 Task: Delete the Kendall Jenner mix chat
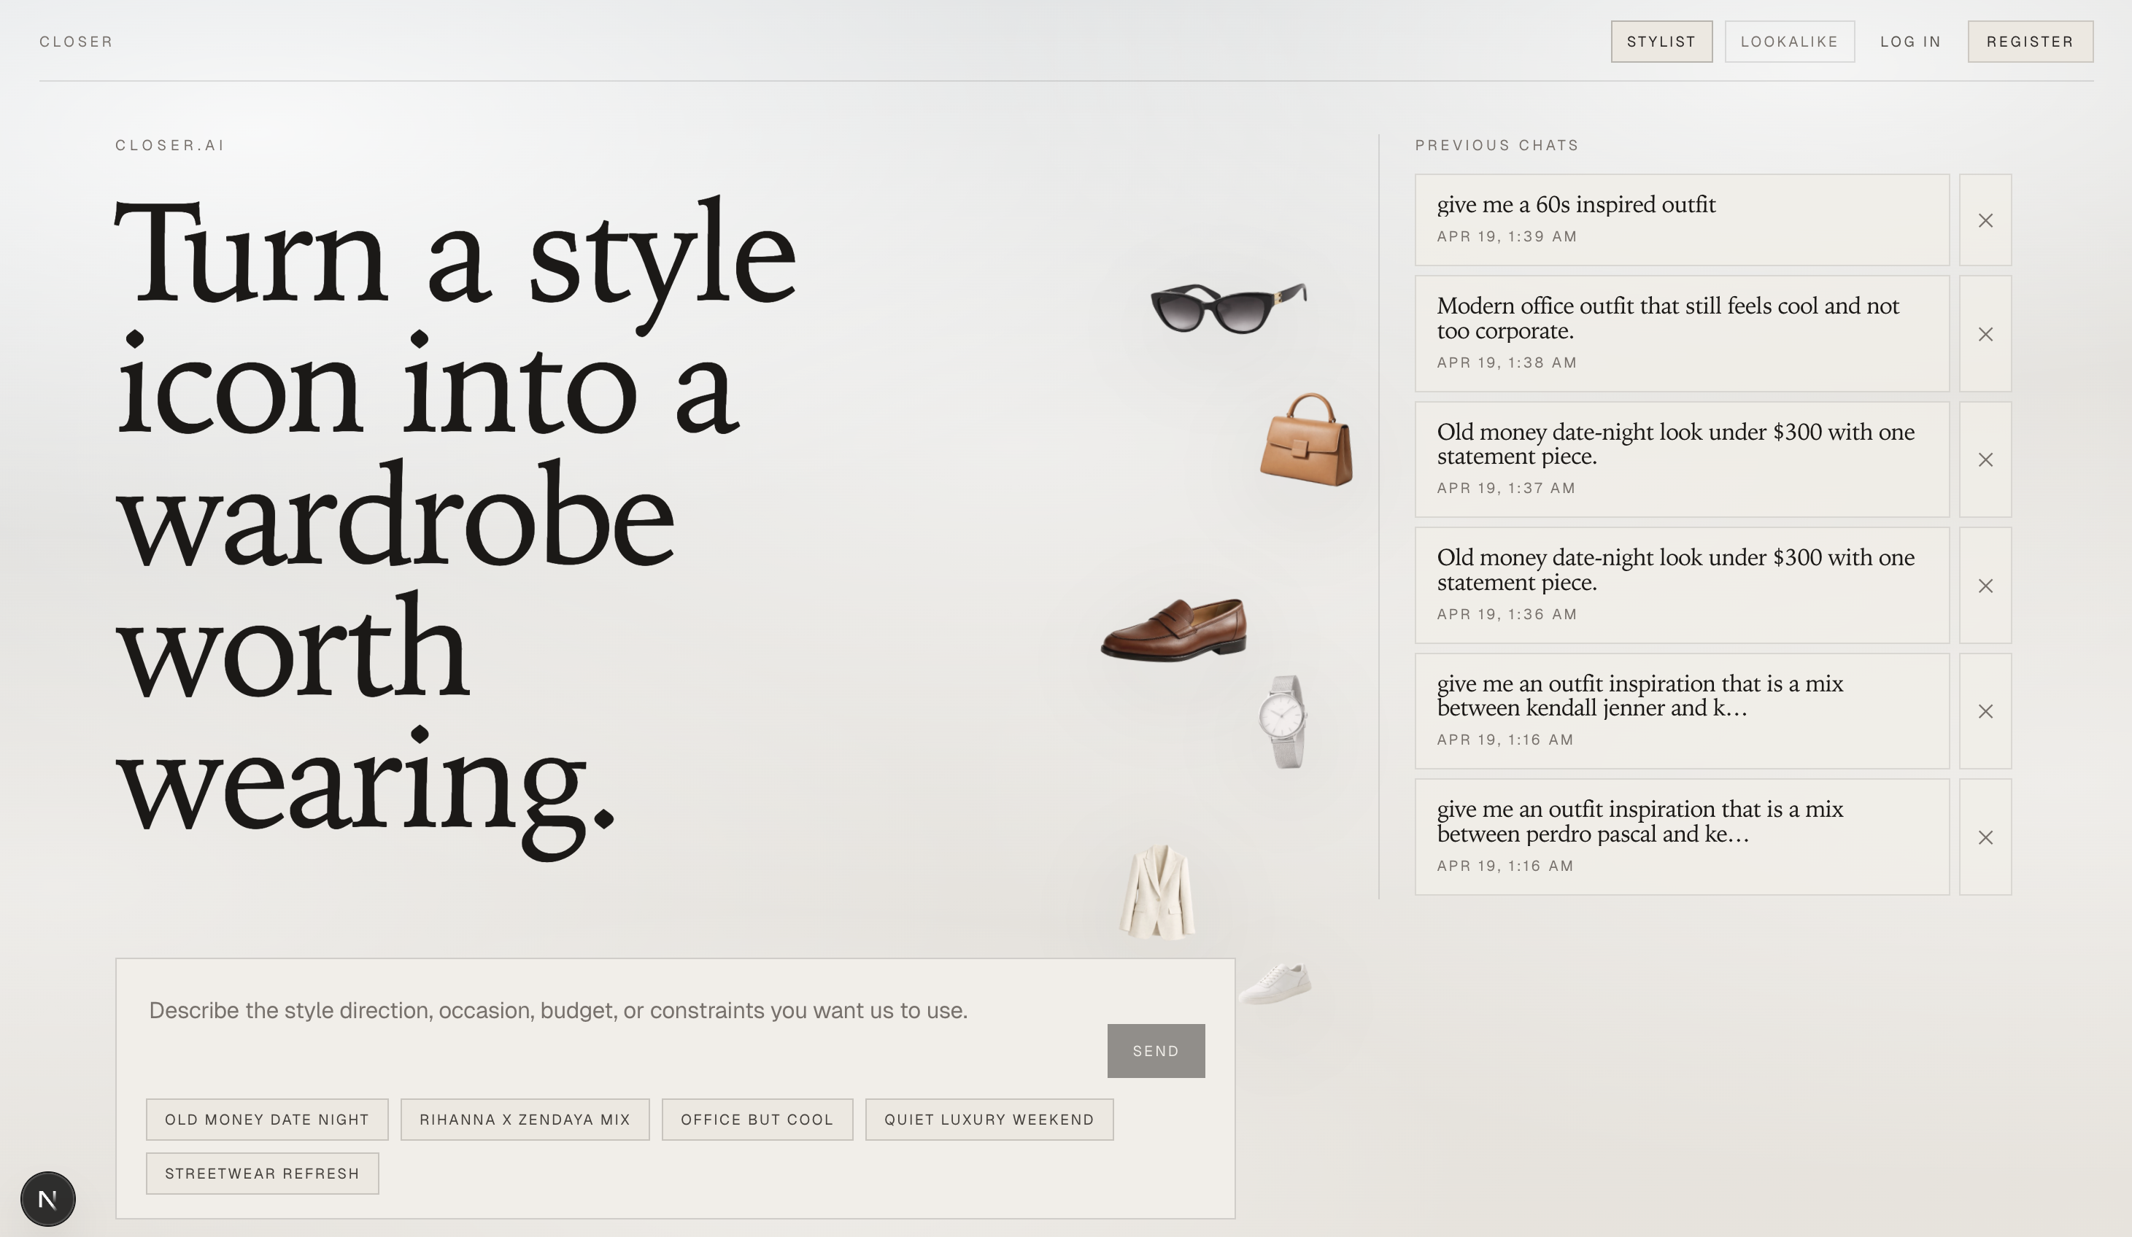click(1985, 711)
